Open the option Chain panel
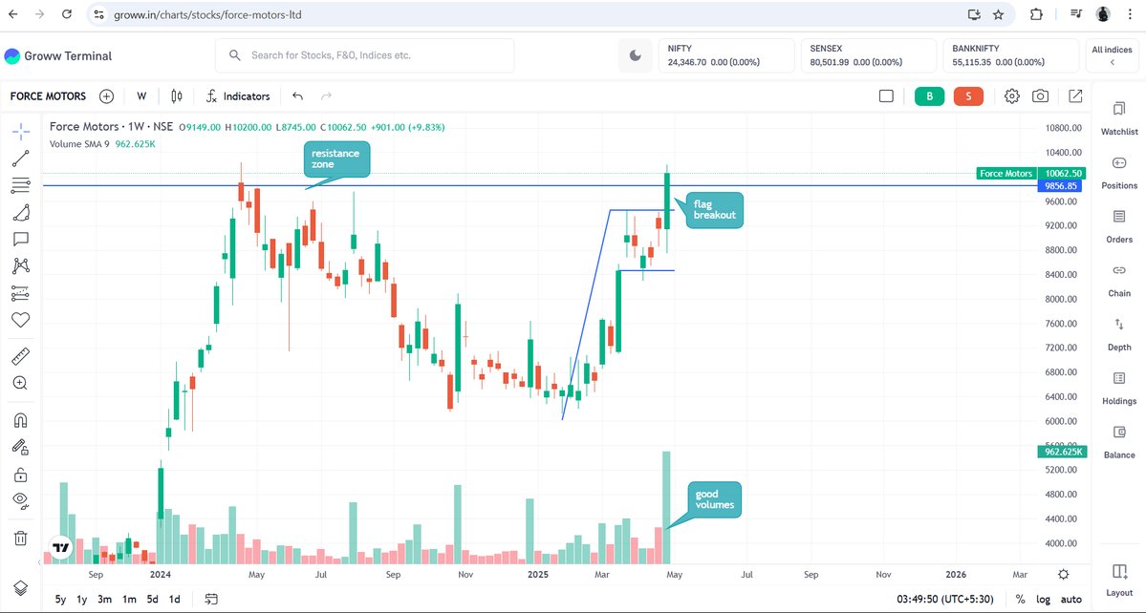Viewport: 1146px width, 613px height. [1119, 281]
